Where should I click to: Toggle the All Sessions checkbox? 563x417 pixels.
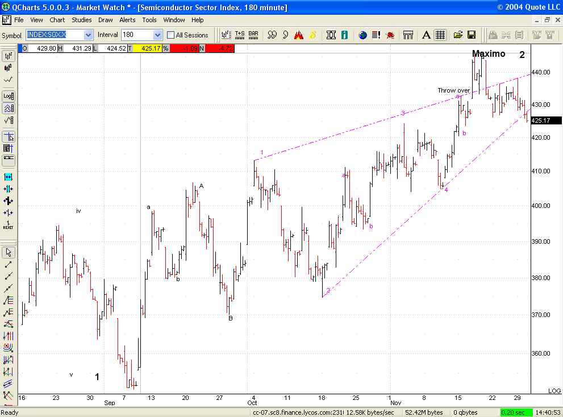[170, 35]
